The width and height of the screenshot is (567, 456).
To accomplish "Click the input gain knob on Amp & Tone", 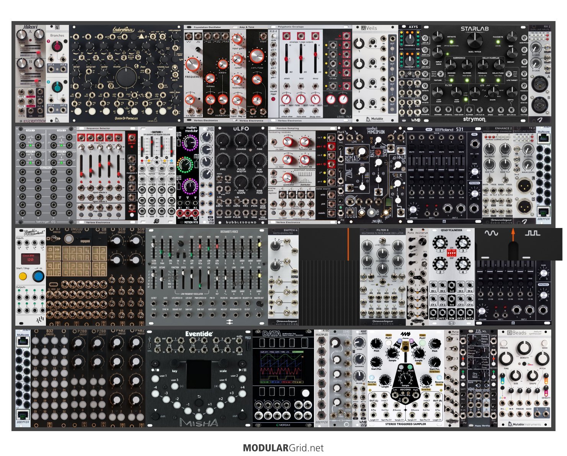I will tap(237, 39).
